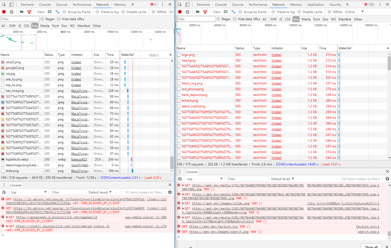Open the Performance tab in left panel
Image resolution: width=391 pixels, height=248 pixels.
pyautogui.click(x=82, y=4)
